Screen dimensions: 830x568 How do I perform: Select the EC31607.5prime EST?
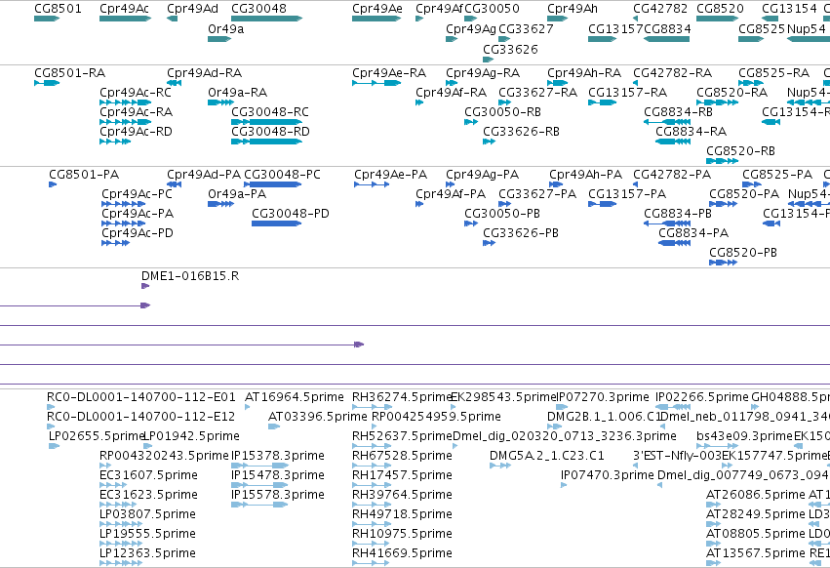(x=113, y=485)
